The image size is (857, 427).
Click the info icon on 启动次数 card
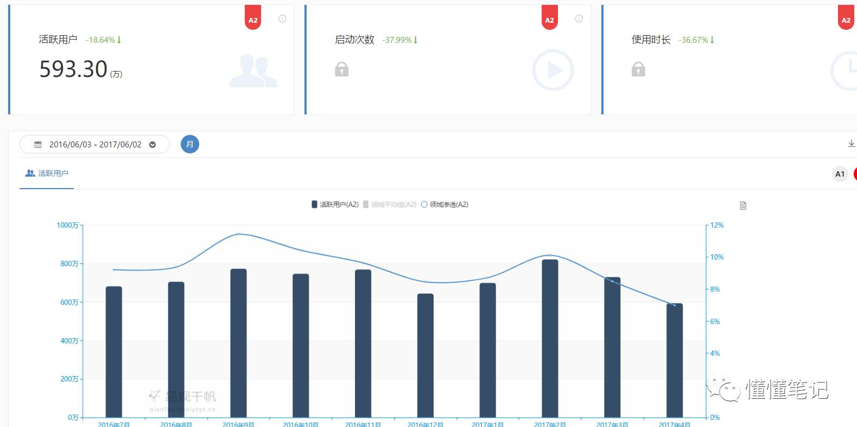[579, 19]
